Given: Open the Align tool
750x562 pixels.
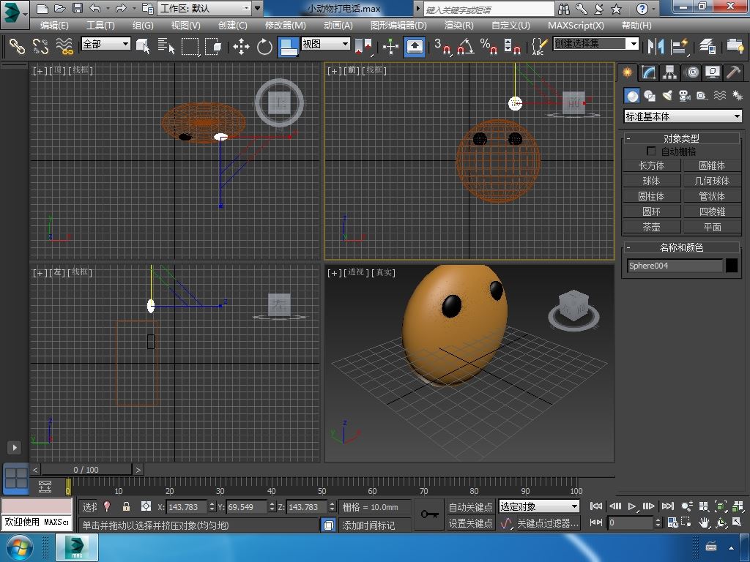Looking at the screenshot, I should (x=679, y=46).
